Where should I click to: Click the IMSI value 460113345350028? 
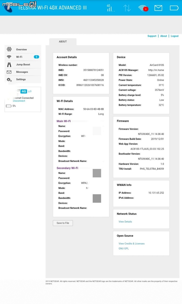tap(94, 80)
